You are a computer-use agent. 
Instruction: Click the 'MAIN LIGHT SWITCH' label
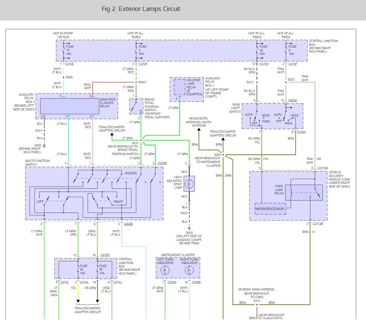[x=235, y=108]
